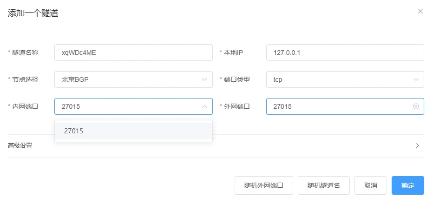
Task: Open the tcp port type selector
Action: (x=339, y=79)
